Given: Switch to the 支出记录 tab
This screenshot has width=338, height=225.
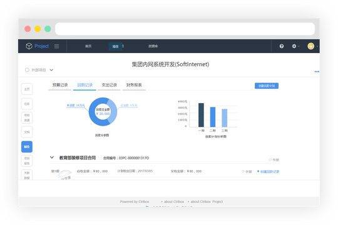Looking at the screenshot, I should click(109, 85).
